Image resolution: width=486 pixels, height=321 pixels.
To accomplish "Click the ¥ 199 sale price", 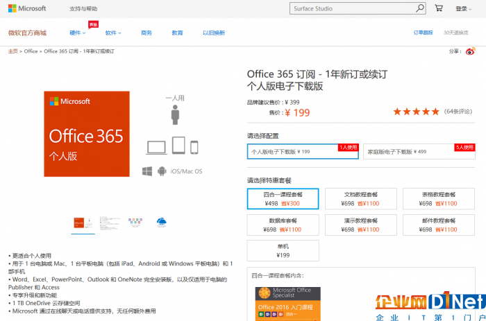I will (x=297, y=113).
